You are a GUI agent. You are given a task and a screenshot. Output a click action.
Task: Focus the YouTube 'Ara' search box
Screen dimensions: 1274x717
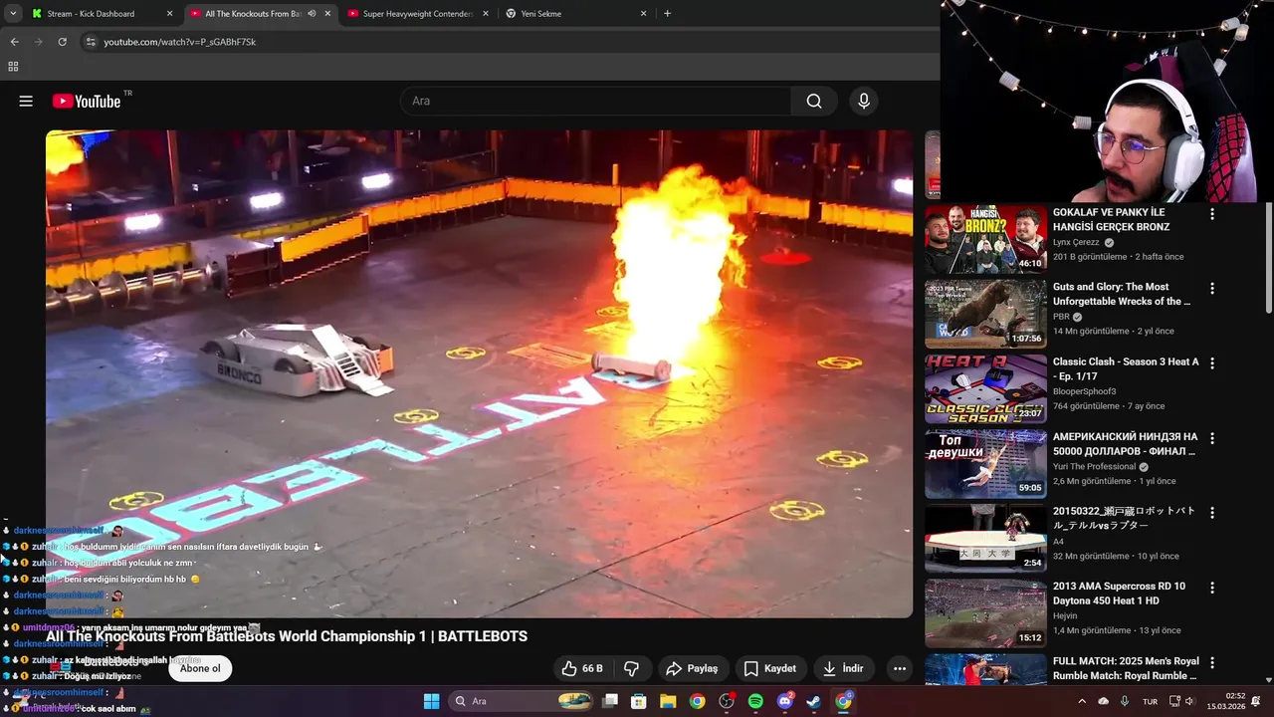click(597, 101)
